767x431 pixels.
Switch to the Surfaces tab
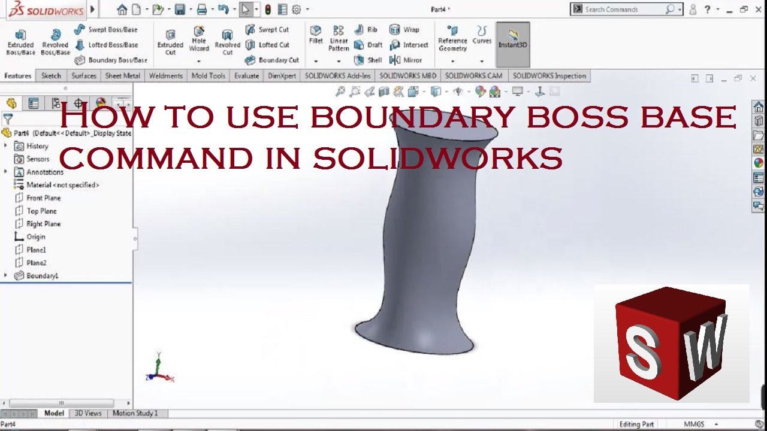(x=84, y=76)
